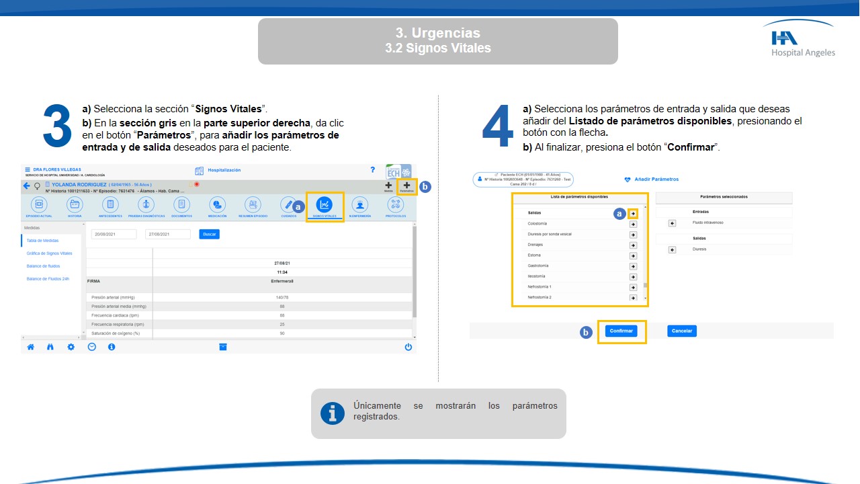Click the start date field 20/08/2021
The height and width of the screenshot is (484, 860).
[114, 234]
